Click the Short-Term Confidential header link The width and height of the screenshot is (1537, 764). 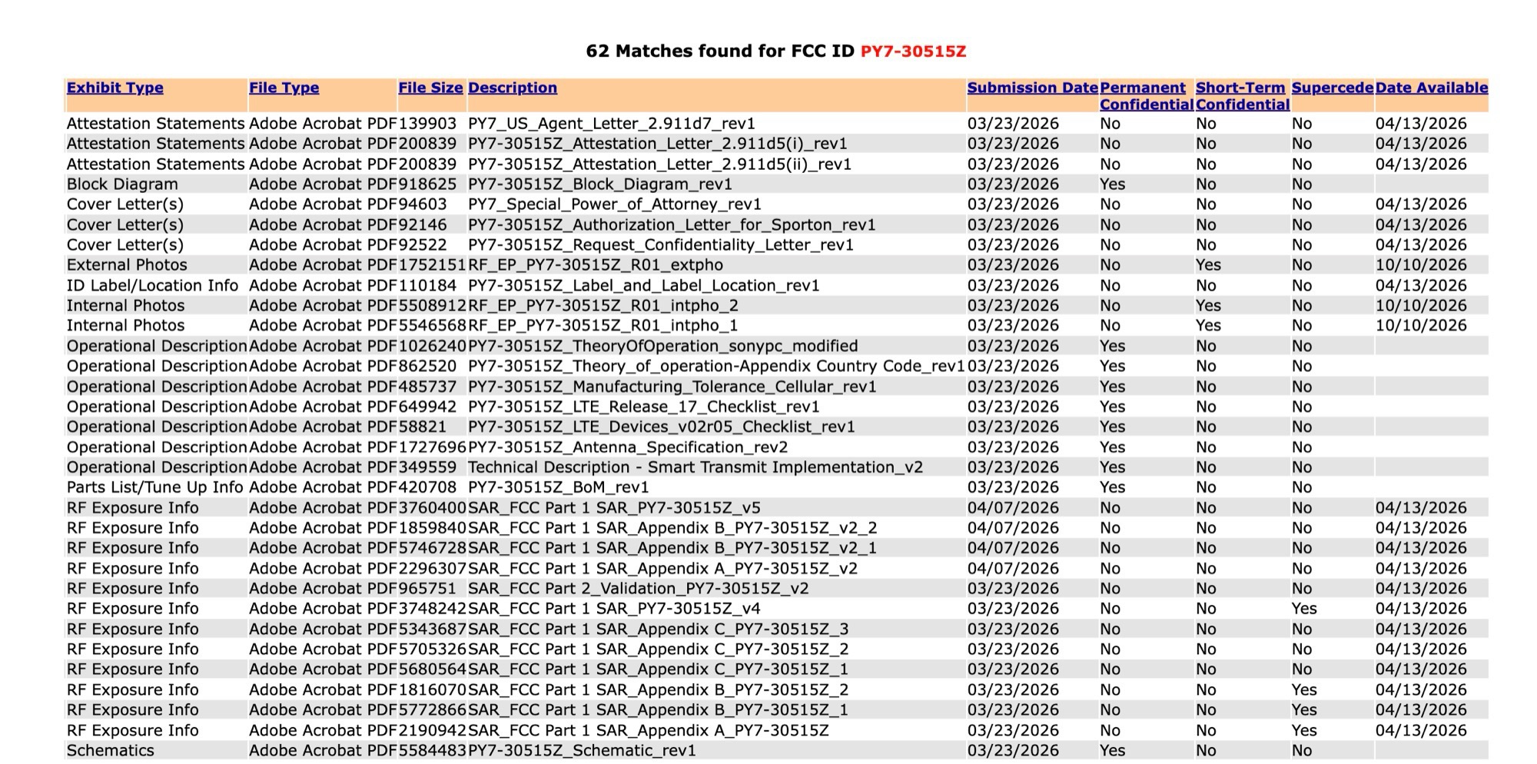pyautogui.click(x=1242, y=96)
